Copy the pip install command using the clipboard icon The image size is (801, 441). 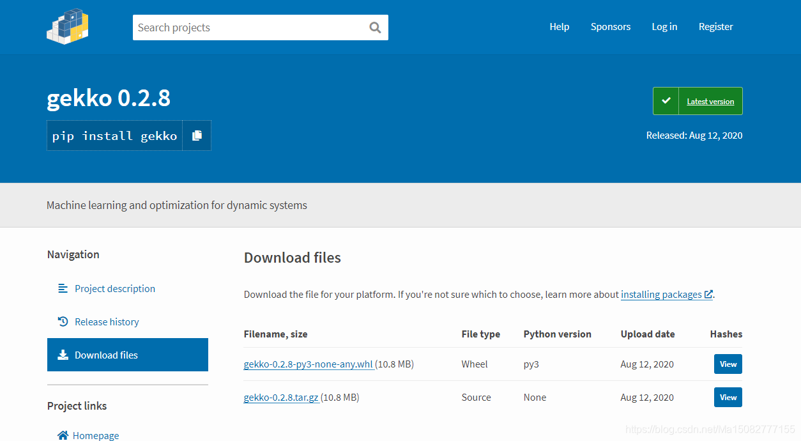[197, 135]
